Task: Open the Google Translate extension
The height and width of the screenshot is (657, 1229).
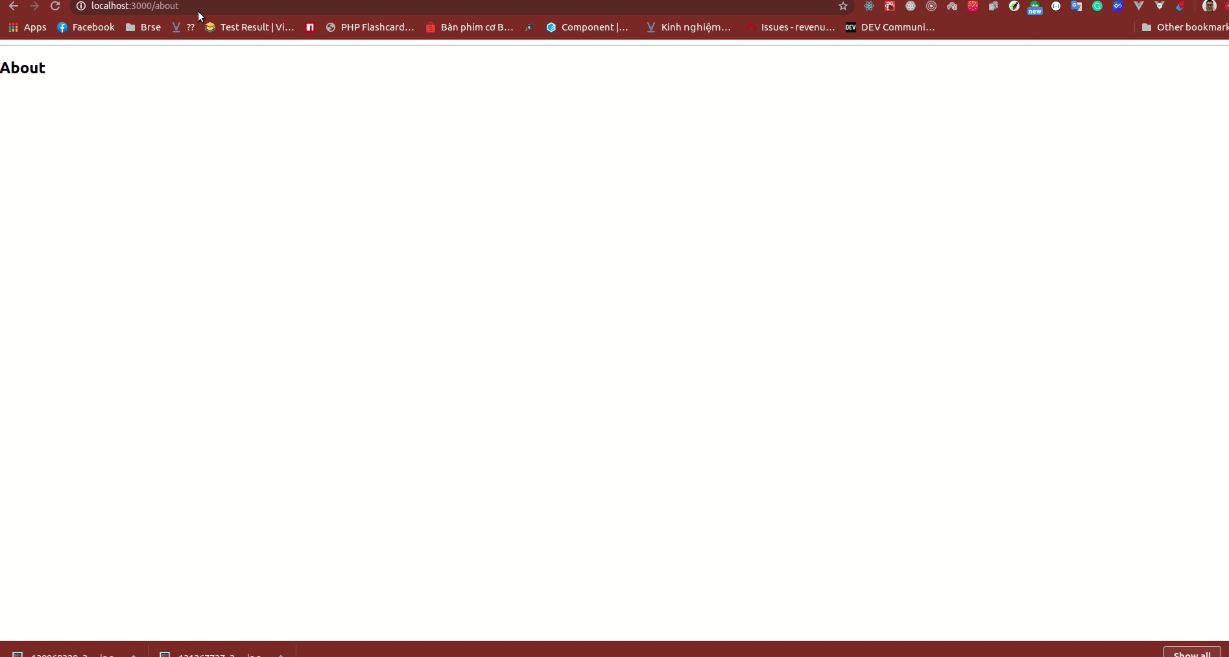Action: point(1077,6)
